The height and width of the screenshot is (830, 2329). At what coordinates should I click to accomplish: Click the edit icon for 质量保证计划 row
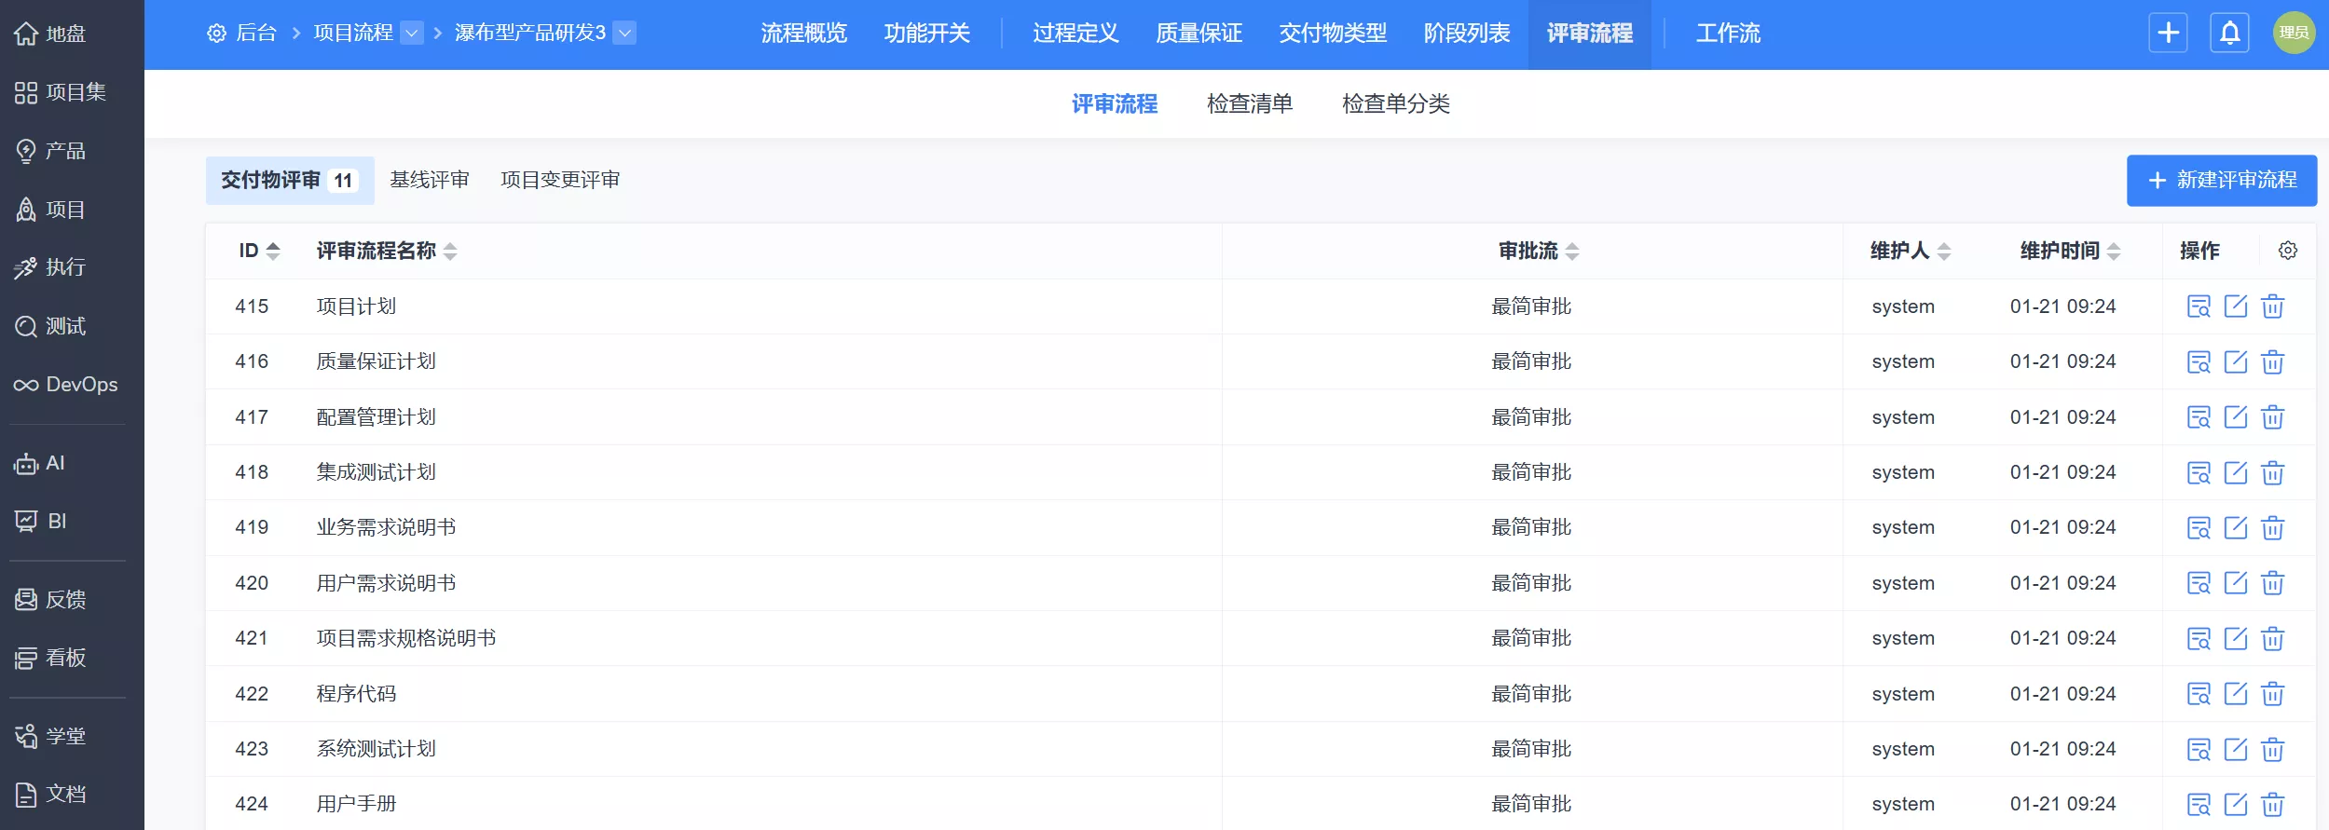[2235, 361]
